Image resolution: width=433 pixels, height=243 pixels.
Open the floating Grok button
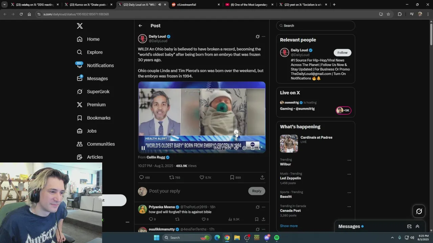pyautogui.click(x=419, y=211)
